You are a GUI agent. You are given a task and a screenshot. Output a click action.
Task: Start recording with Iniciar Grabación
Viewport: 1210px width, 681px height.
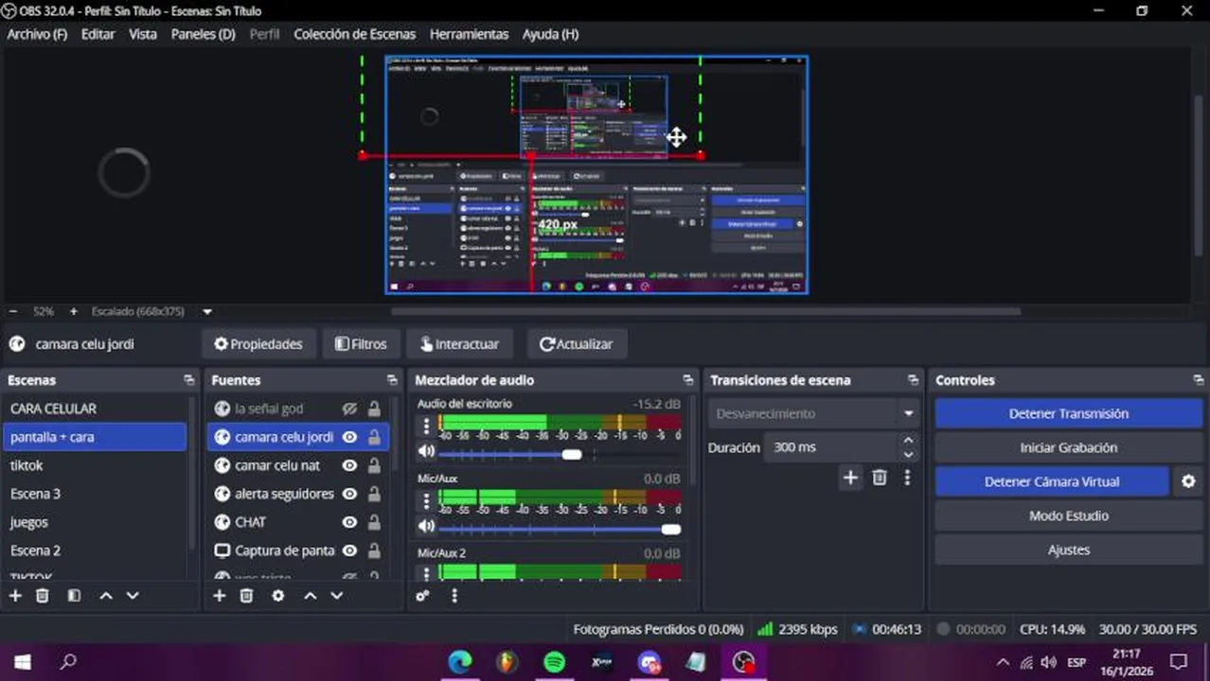pyautogui.click(x=1068, y=447)
